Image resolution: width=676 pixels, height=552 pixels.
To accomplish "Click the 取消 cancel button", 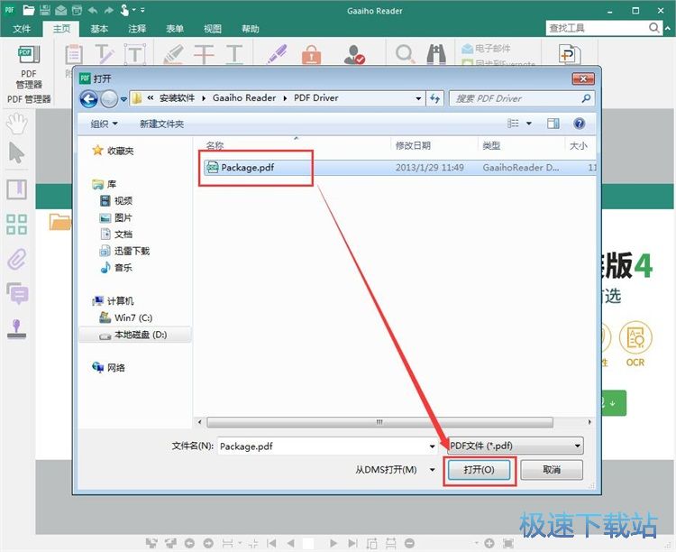I will tap(552, 470).
